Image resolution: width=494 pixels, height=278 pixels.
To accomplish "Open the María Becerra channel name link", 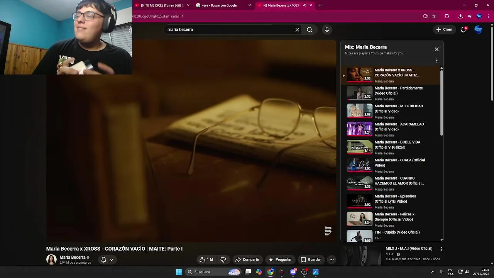I will (x=73, y=257).
